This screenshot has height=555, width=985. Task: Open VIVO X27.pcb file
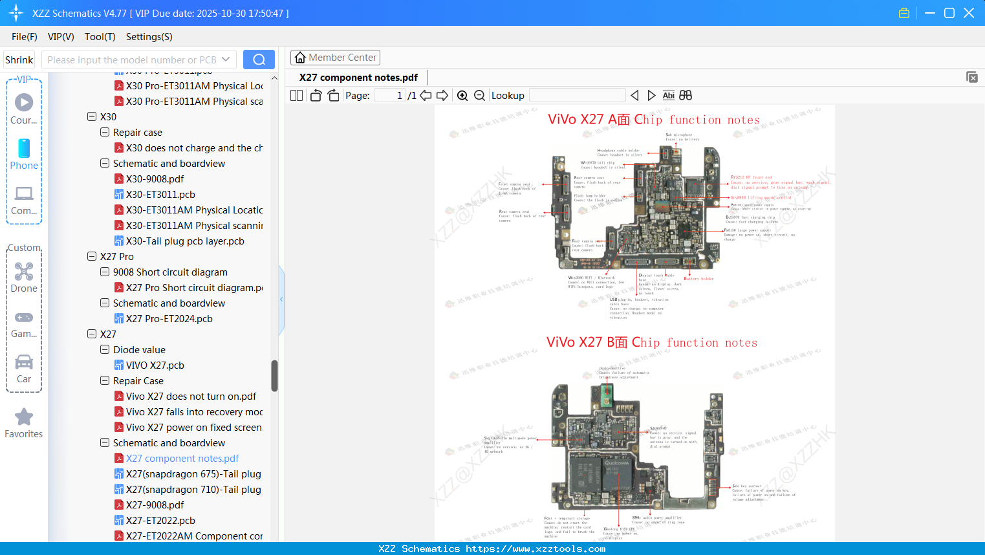155,365
